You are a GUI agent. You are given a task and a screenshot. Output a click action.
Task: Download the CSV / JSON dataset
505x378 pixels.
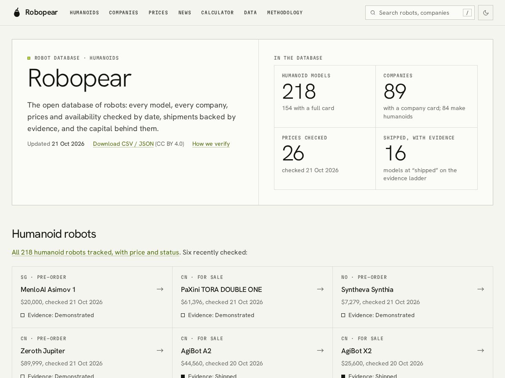[x=123, y=144]
